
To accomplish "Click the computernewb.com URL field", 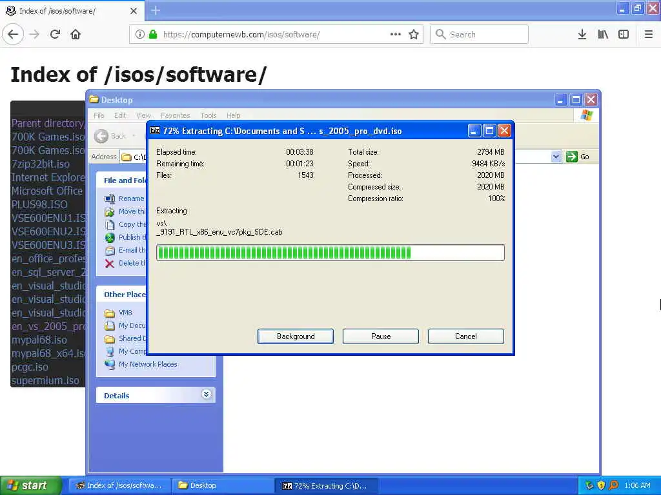I will (276, 35).
